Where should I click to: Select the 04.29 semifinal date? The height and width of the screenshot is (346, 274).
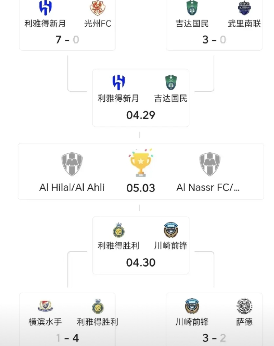(x=141, y=115)
